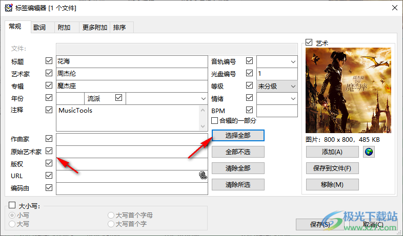Screen dimensions: 403x236
Task: Toggle the 原始艺术家 checkbox
Action: [x=49, y=151]
